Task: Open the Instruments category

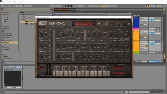Action: tap(8, 33)
